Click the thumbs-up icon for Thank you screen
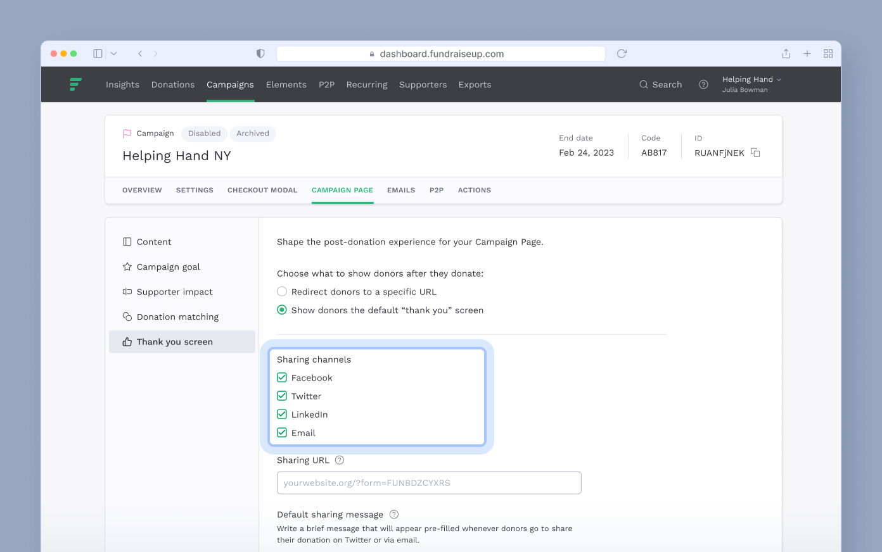 (x=126, y=341)
